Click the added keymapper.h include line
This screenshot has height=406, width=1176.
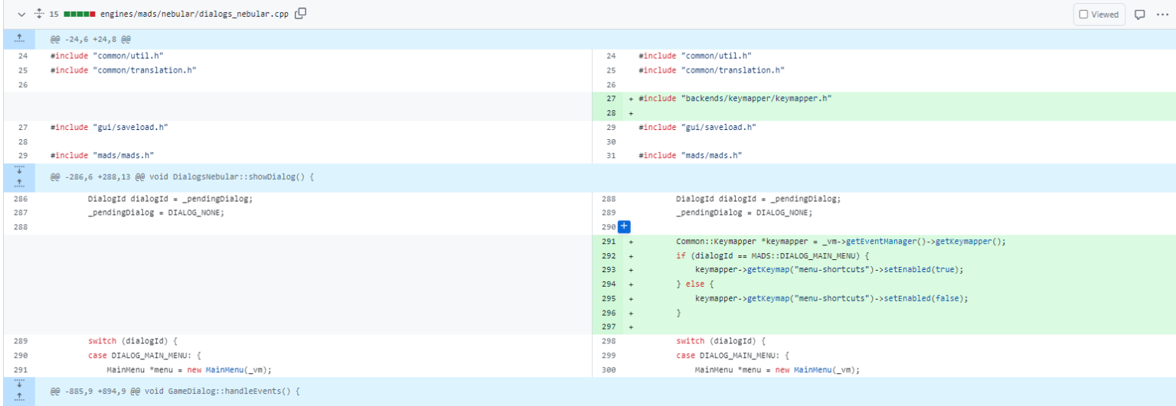735,99
